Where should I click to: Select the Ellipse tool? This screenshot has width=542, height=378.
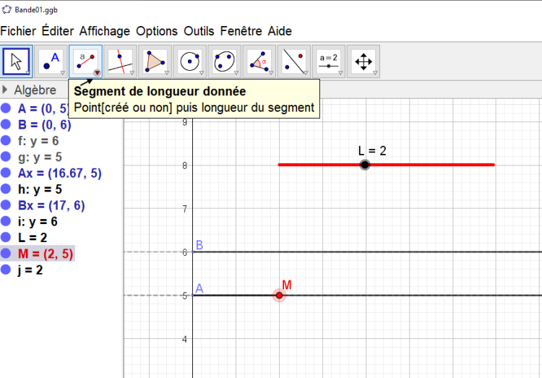(x=224, y=61)
